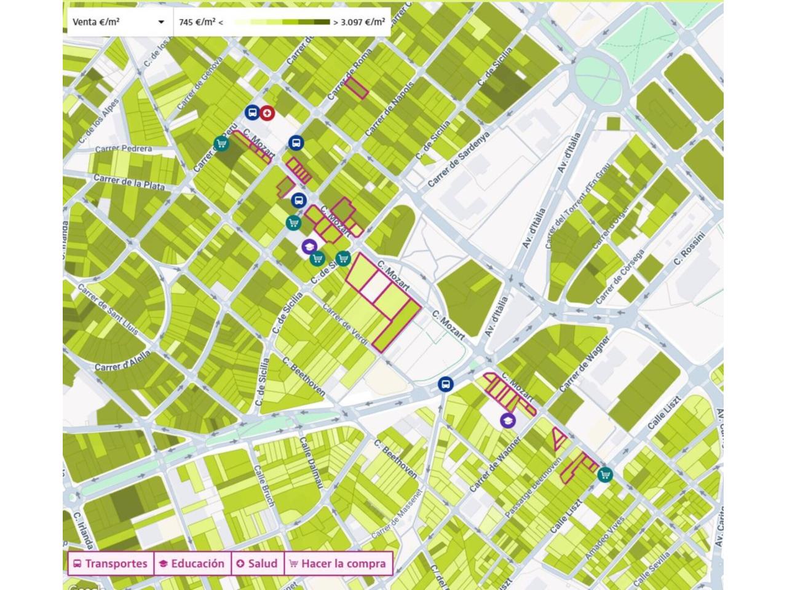787x590 pixels.
Task: Click the '> 3.097 €/m²' legend label
Action: (x=360, y=22)
